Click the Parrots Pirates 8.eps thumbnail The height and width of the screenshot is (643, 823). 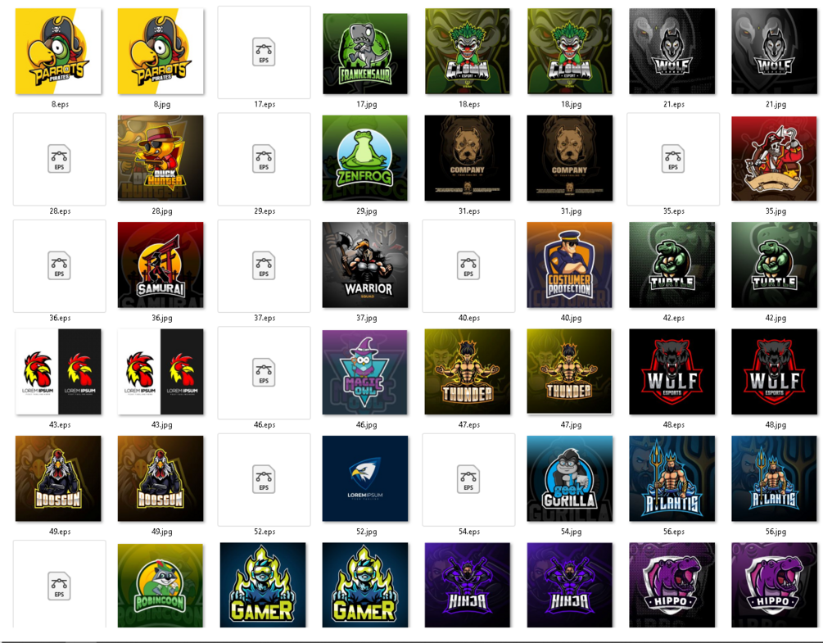58,52
